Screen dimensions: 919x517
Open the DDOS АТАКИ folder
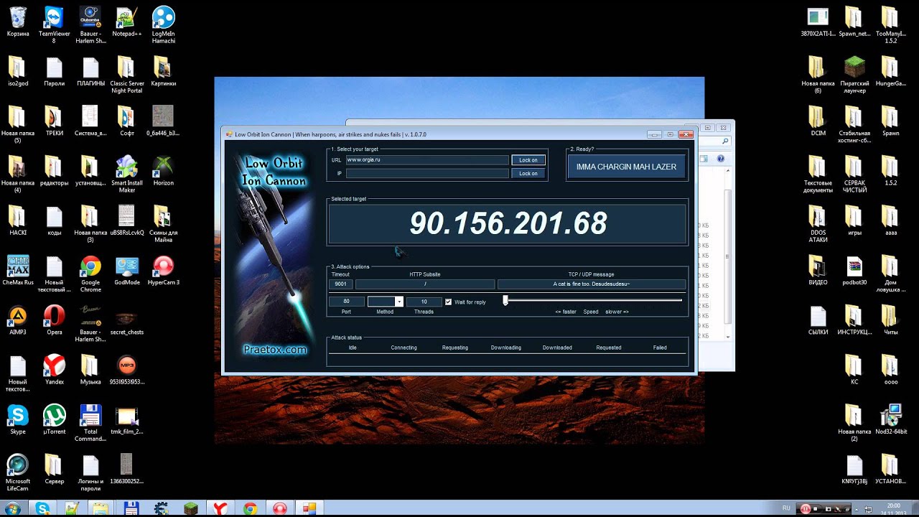pyautogui.click(x=817, y=224)
